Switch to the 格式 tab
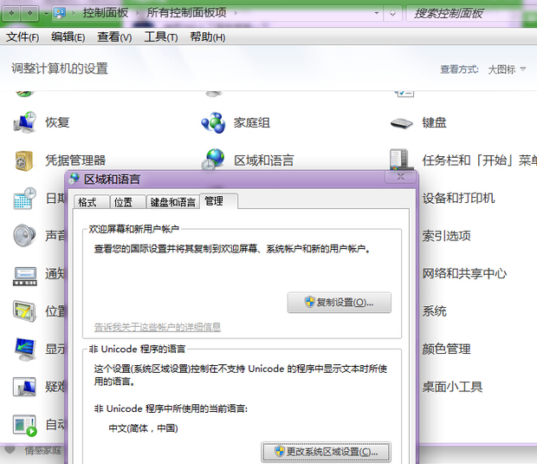 tap(92, 202)
